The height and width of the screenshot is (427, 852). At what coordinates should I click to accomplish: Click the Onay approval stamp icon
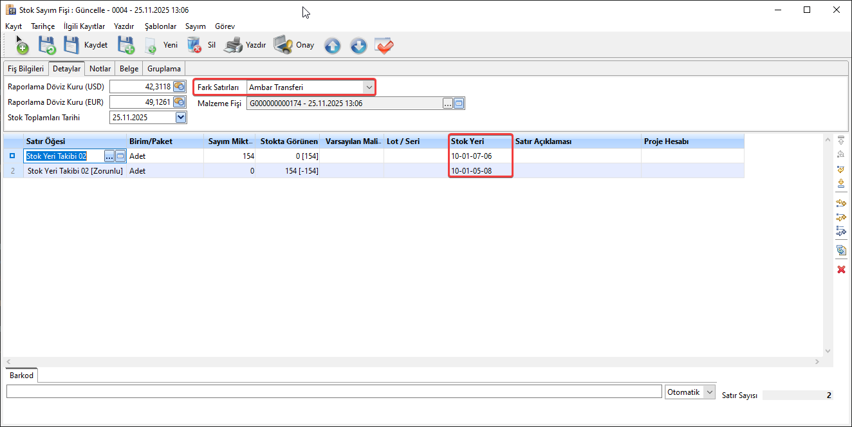[x=283, y=46]
